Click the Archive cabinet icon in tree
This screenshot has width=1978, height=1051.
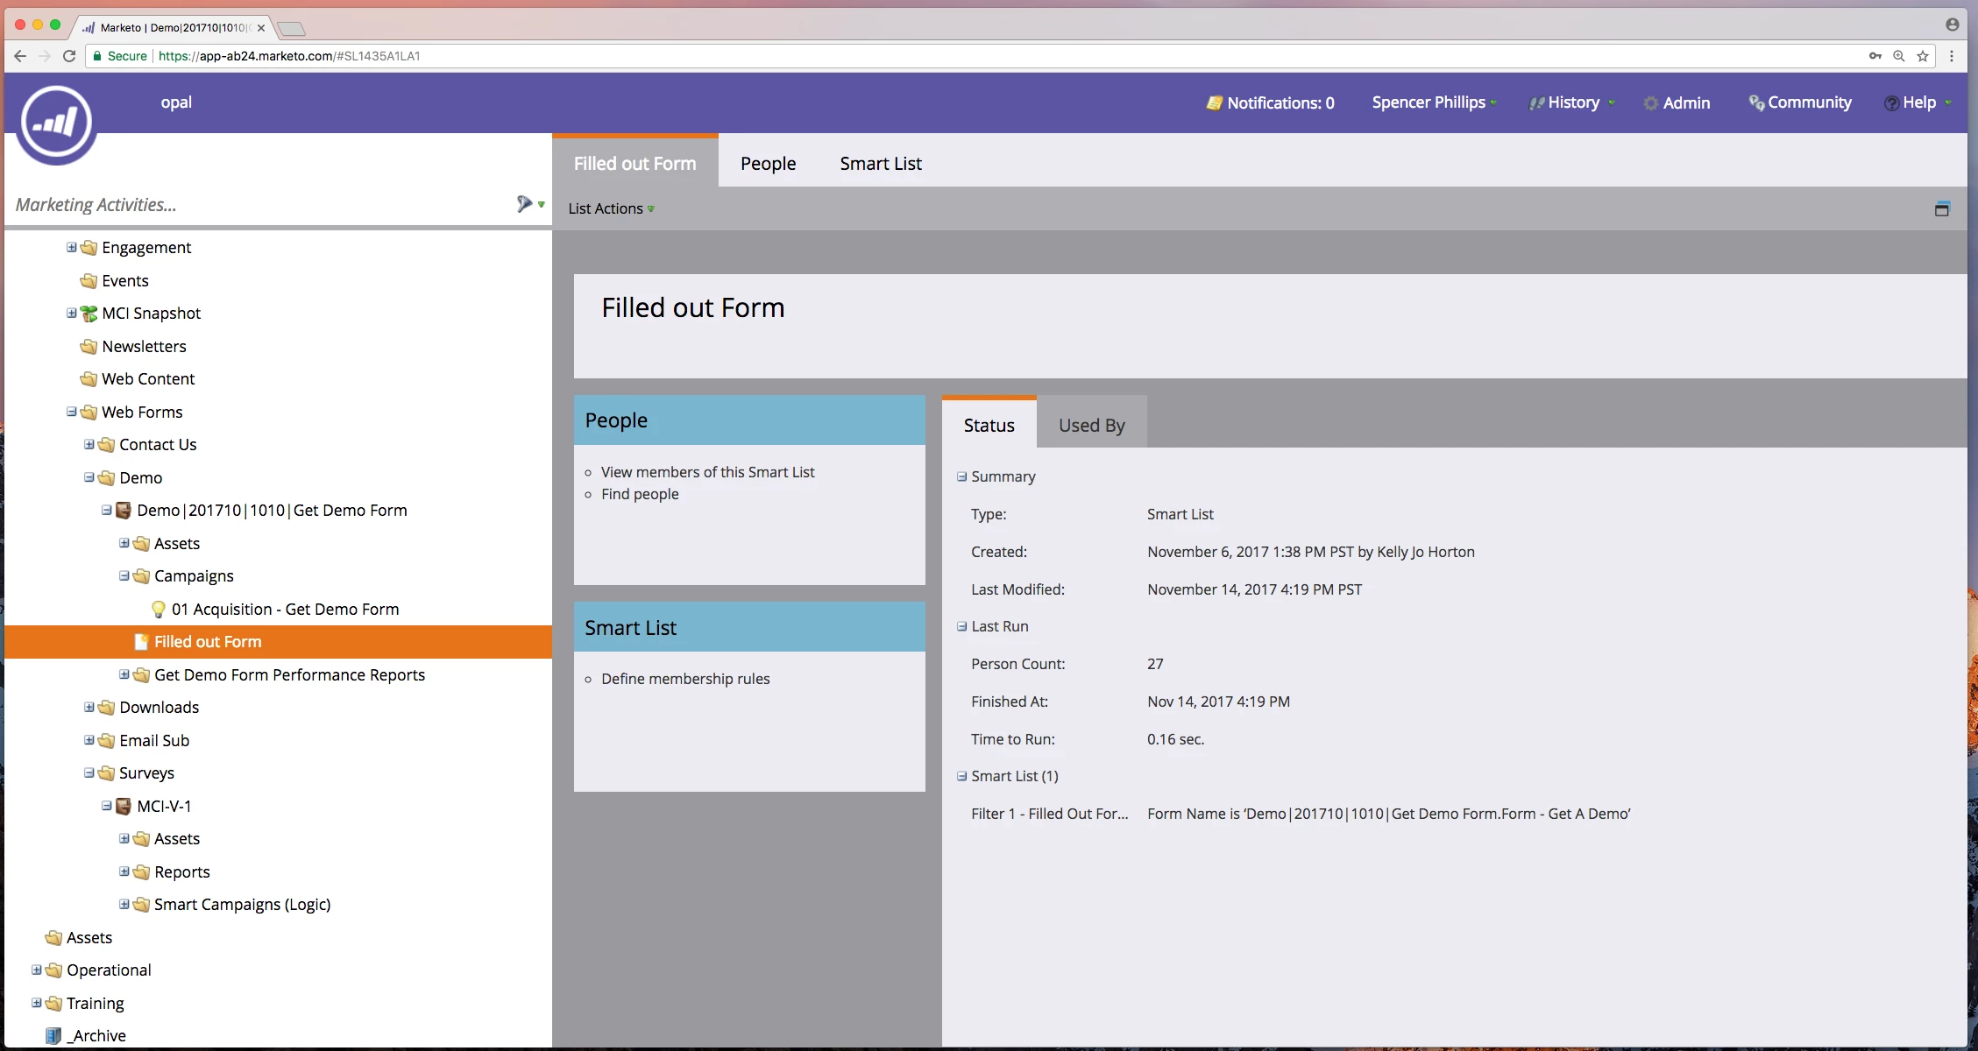[53, 1035]
